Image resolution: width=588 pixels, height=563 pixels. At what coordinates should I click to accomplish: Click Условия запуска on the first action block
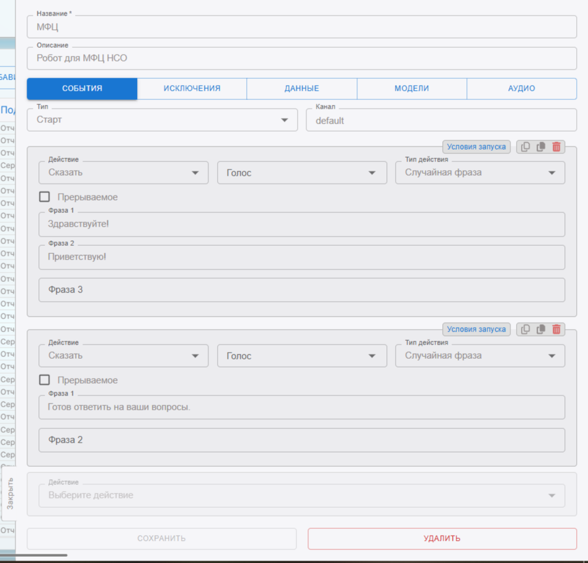476,147
